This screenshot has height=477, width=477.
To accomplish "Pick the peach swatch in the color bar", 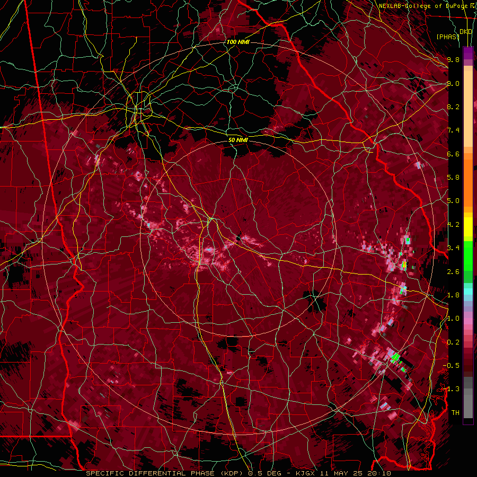I will coord(468,109).
